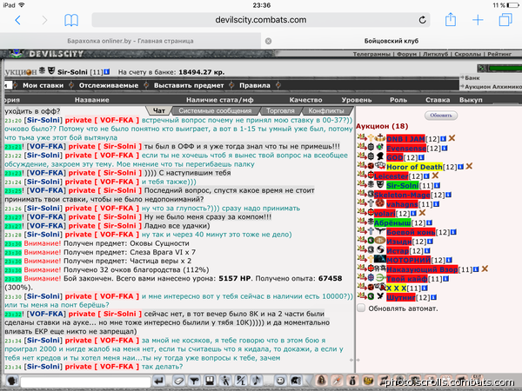Add a new Safari tab
This screenshot has height=391, width=522.
478,20
